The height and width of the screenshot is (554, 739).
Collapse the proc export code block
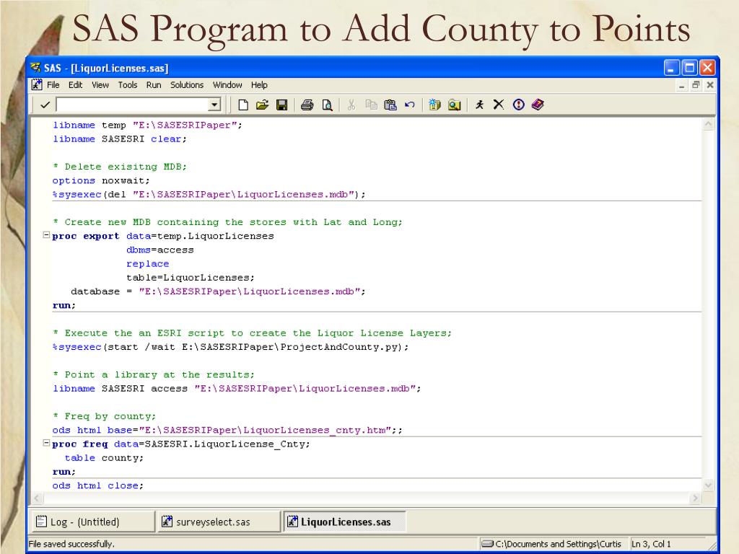tap(46, 234)
